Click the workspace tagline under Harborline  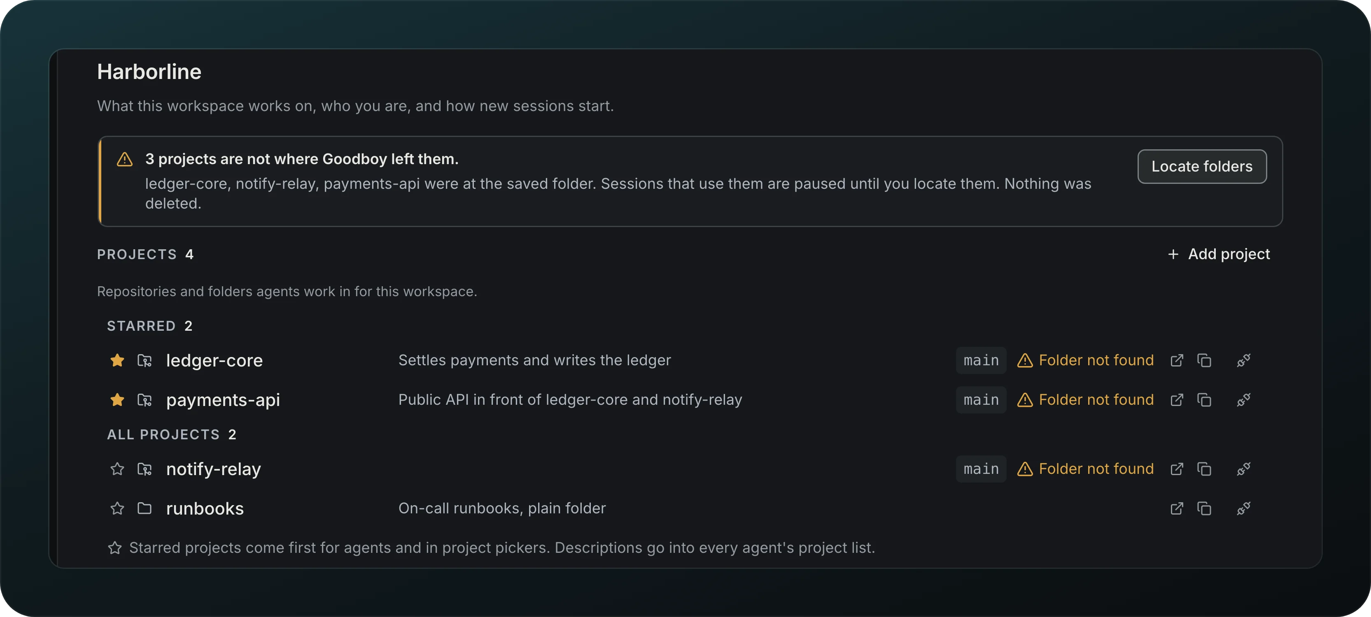point(355,106)
